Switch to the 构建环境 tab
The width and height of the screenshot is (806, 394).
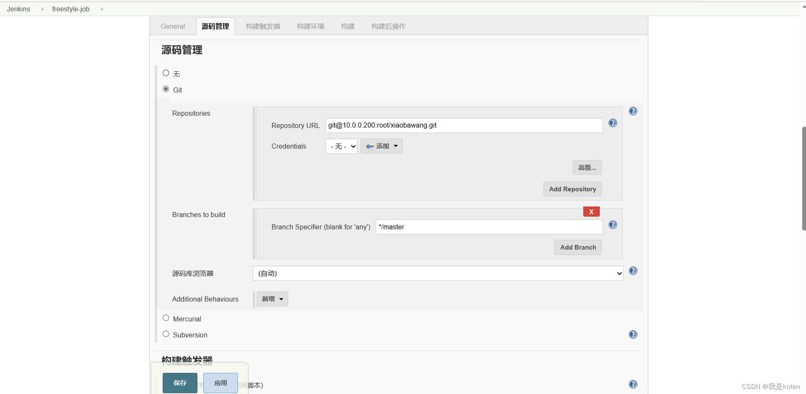pos(311,26)
